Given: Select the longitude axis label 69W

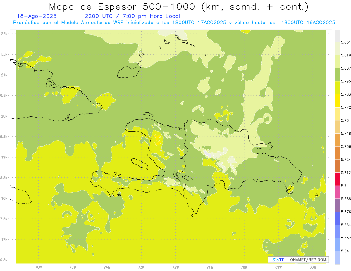Looking at the screenshot, I should point(278,267).
